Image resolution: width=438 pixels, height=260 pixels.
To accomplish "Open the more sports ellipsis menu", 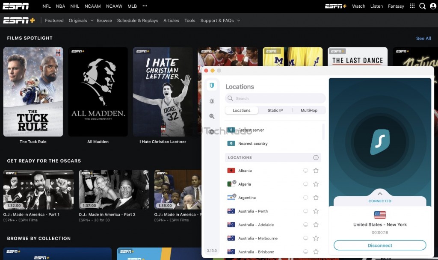I will point(145,6).
